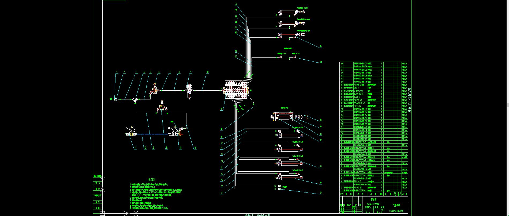Pick the cylinder symbol pointed to by callout 36
509x216 pixels.
292,35
